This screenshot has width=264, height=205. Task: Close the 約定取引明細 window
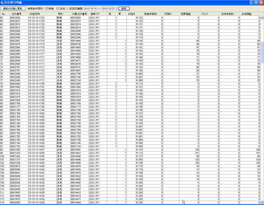click(x=261, y=3)
